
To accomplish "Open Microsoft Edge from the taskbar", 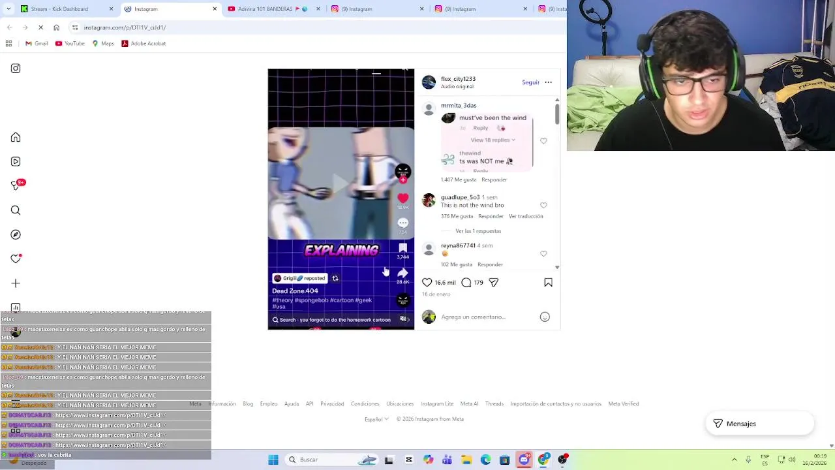I will point(485,460).
